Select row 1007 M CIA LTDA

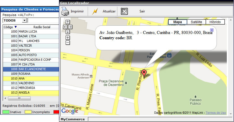point(31,64)
